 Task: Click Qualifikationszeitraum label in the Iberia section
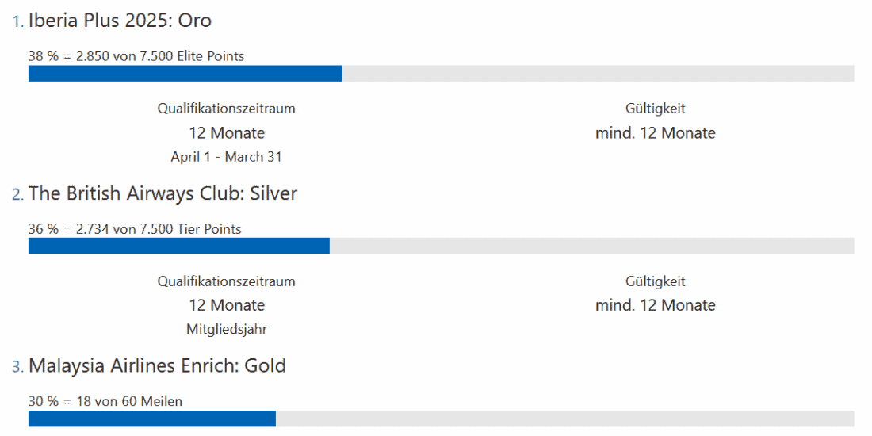(226, 109)
